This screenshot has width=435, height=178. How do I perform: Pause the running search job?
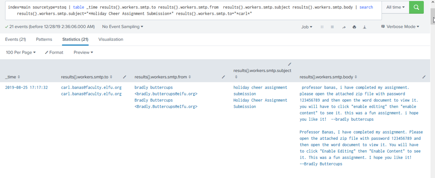pyautogui.click(x=322, y=27)
